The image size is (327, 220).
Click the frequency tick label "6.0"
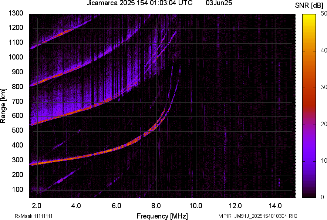click(116, 206)
